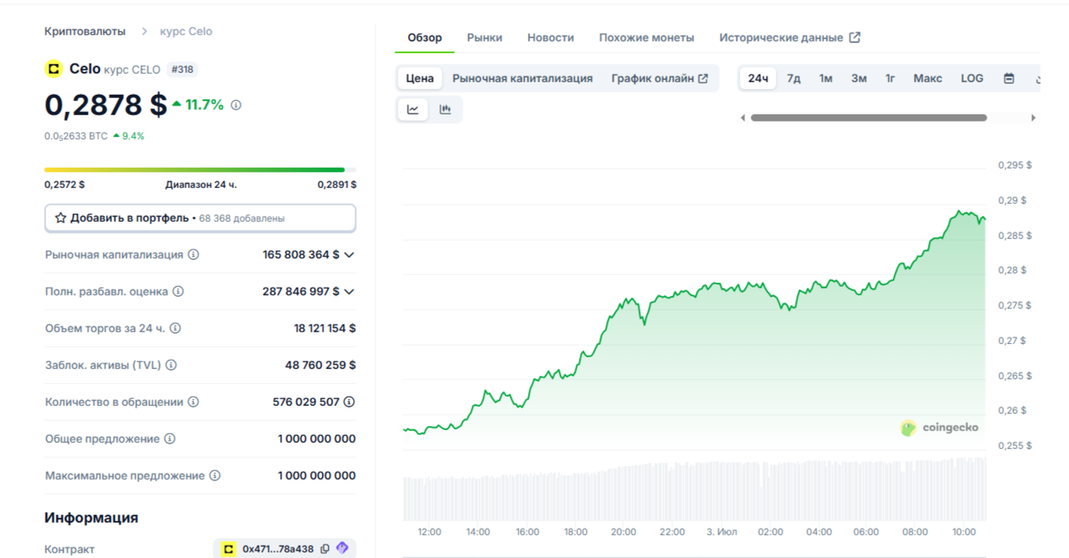Open the calendar date range icon
The width and height of the screenshot is (1069, 558).
point(1009,78)
